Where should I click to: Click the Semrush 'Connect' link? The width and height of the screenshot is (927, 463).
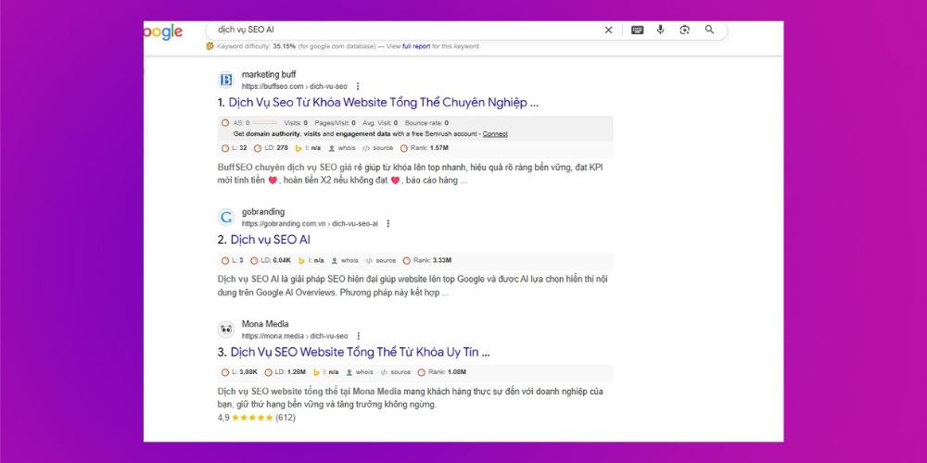pyautogui.click(x=495, y=133)
